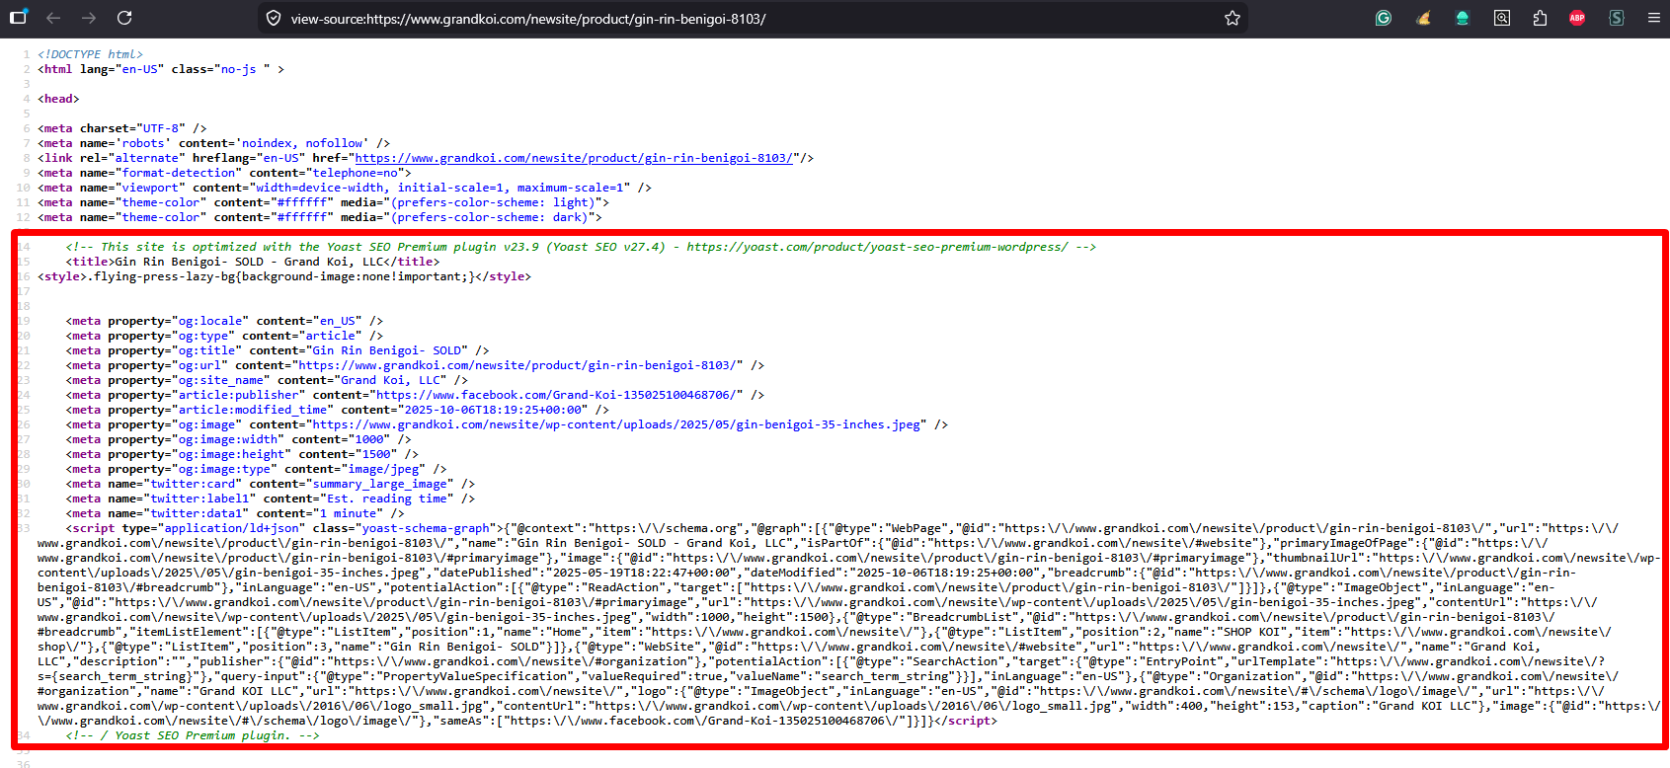Open the tab overview sidebar icon
Screen dimensions: 1670x768
pos(18,18)
